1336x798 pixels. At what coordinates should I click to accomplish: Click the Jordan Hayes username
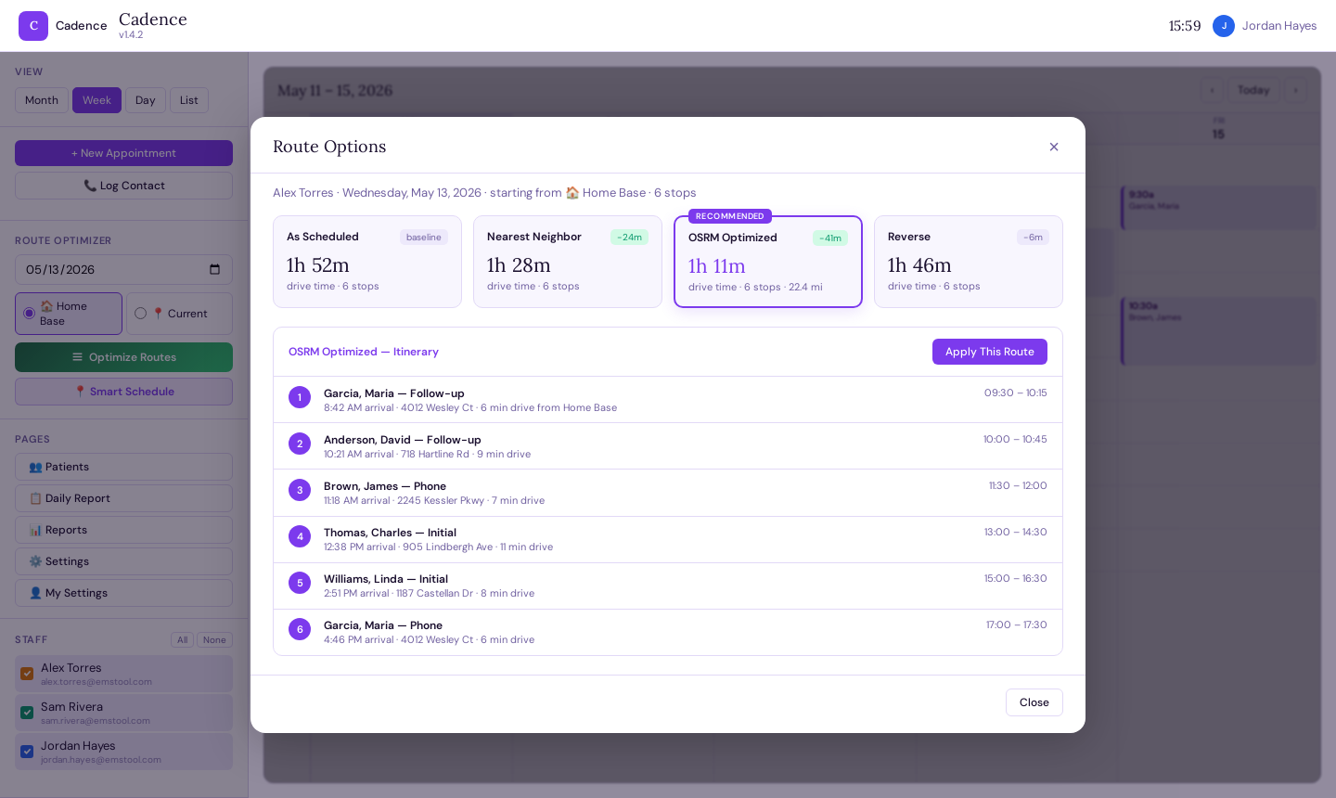[1279, 26]
